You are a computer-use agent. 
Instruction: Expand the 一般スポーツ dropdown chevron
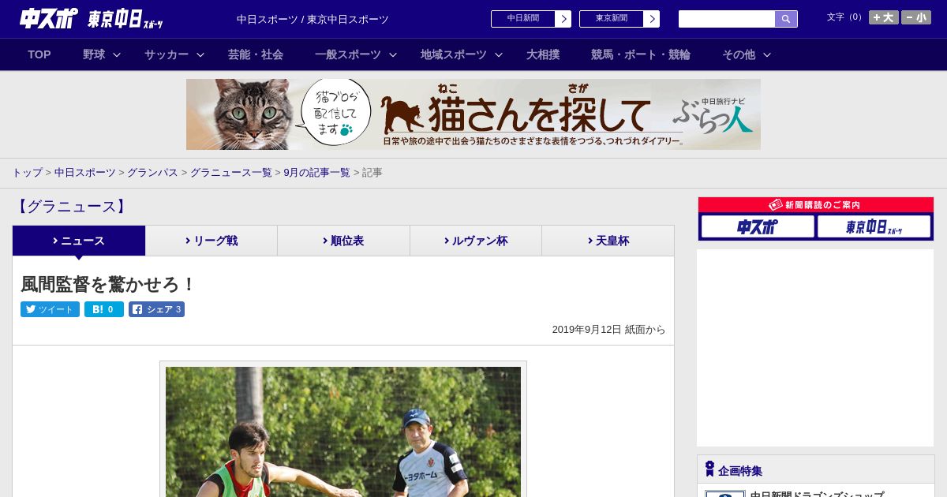coord(393,54)
